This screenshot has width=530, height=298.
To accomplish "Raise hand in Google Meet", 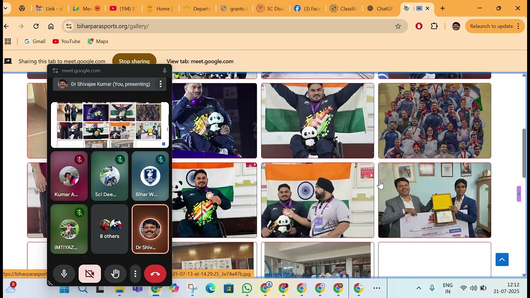I will coord(115,274).
